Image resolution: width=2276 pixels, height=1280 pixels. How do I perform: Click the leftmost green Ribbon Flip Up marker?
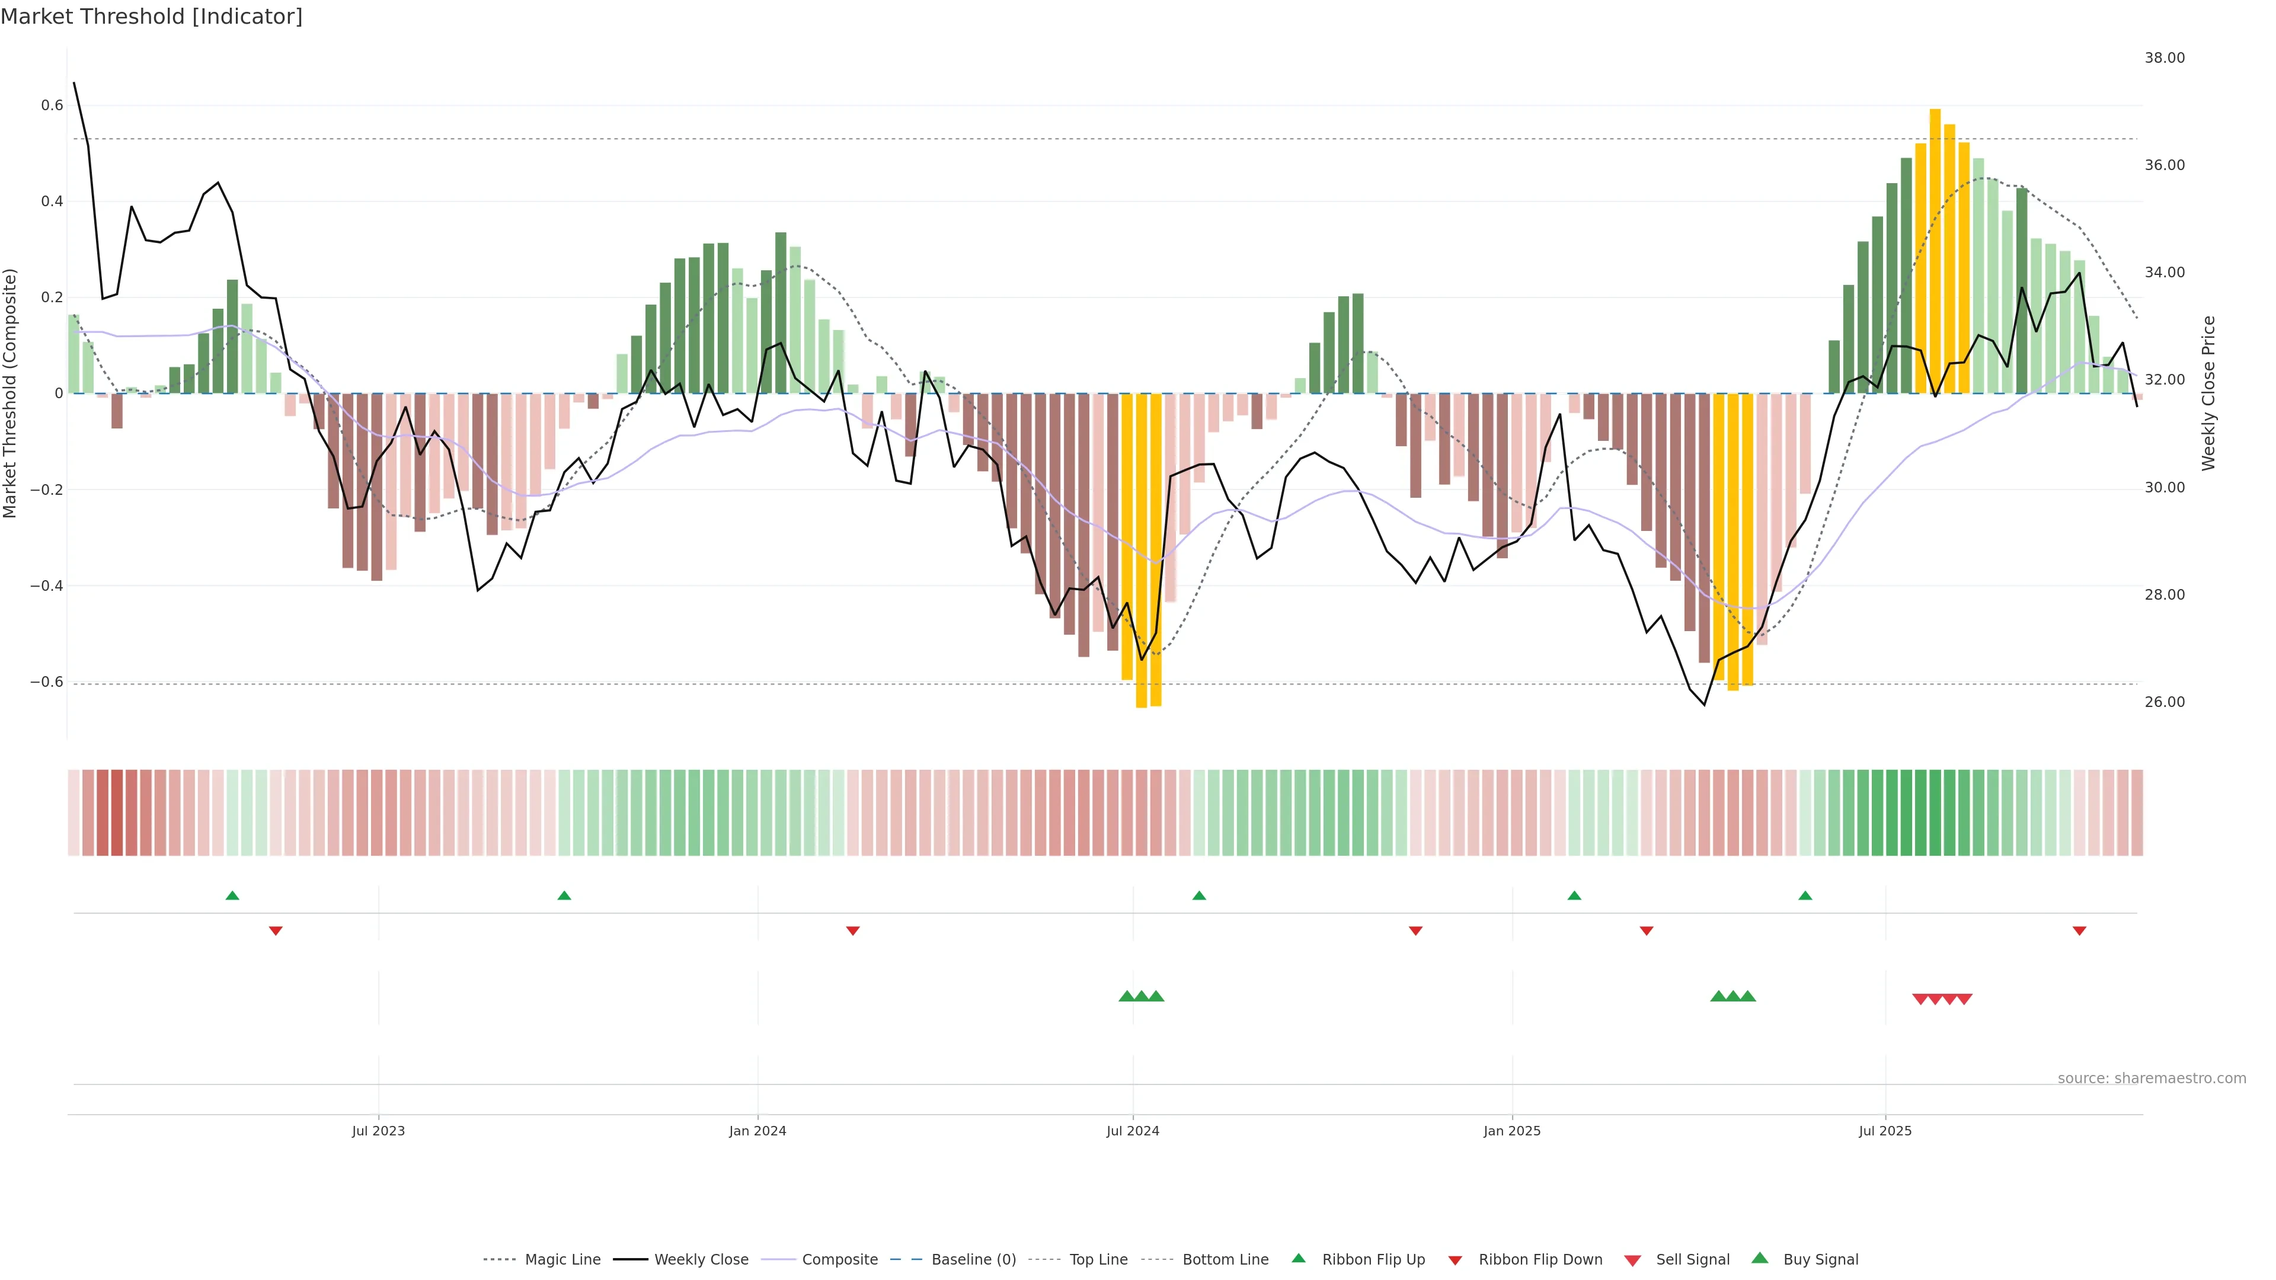tap(232, 896)
